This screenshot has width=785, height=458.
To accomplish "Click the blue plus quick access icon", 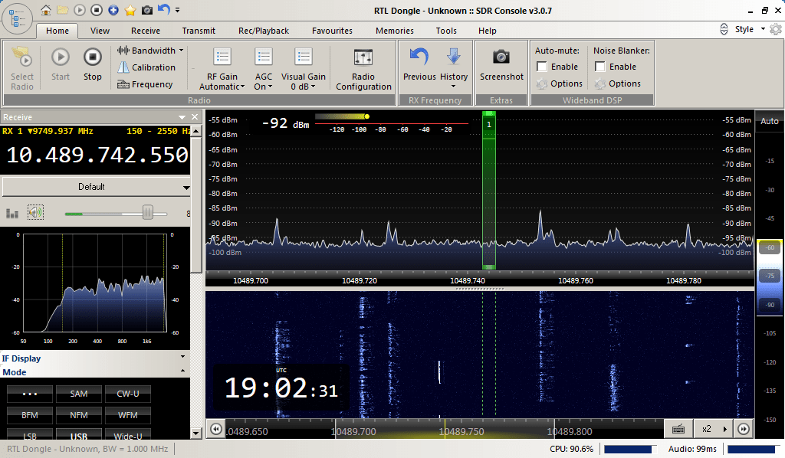I will click(113, 9).
